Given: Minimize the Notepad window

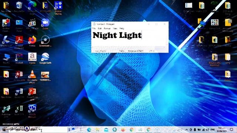Looking at the screenshot, I should [149, 24].
